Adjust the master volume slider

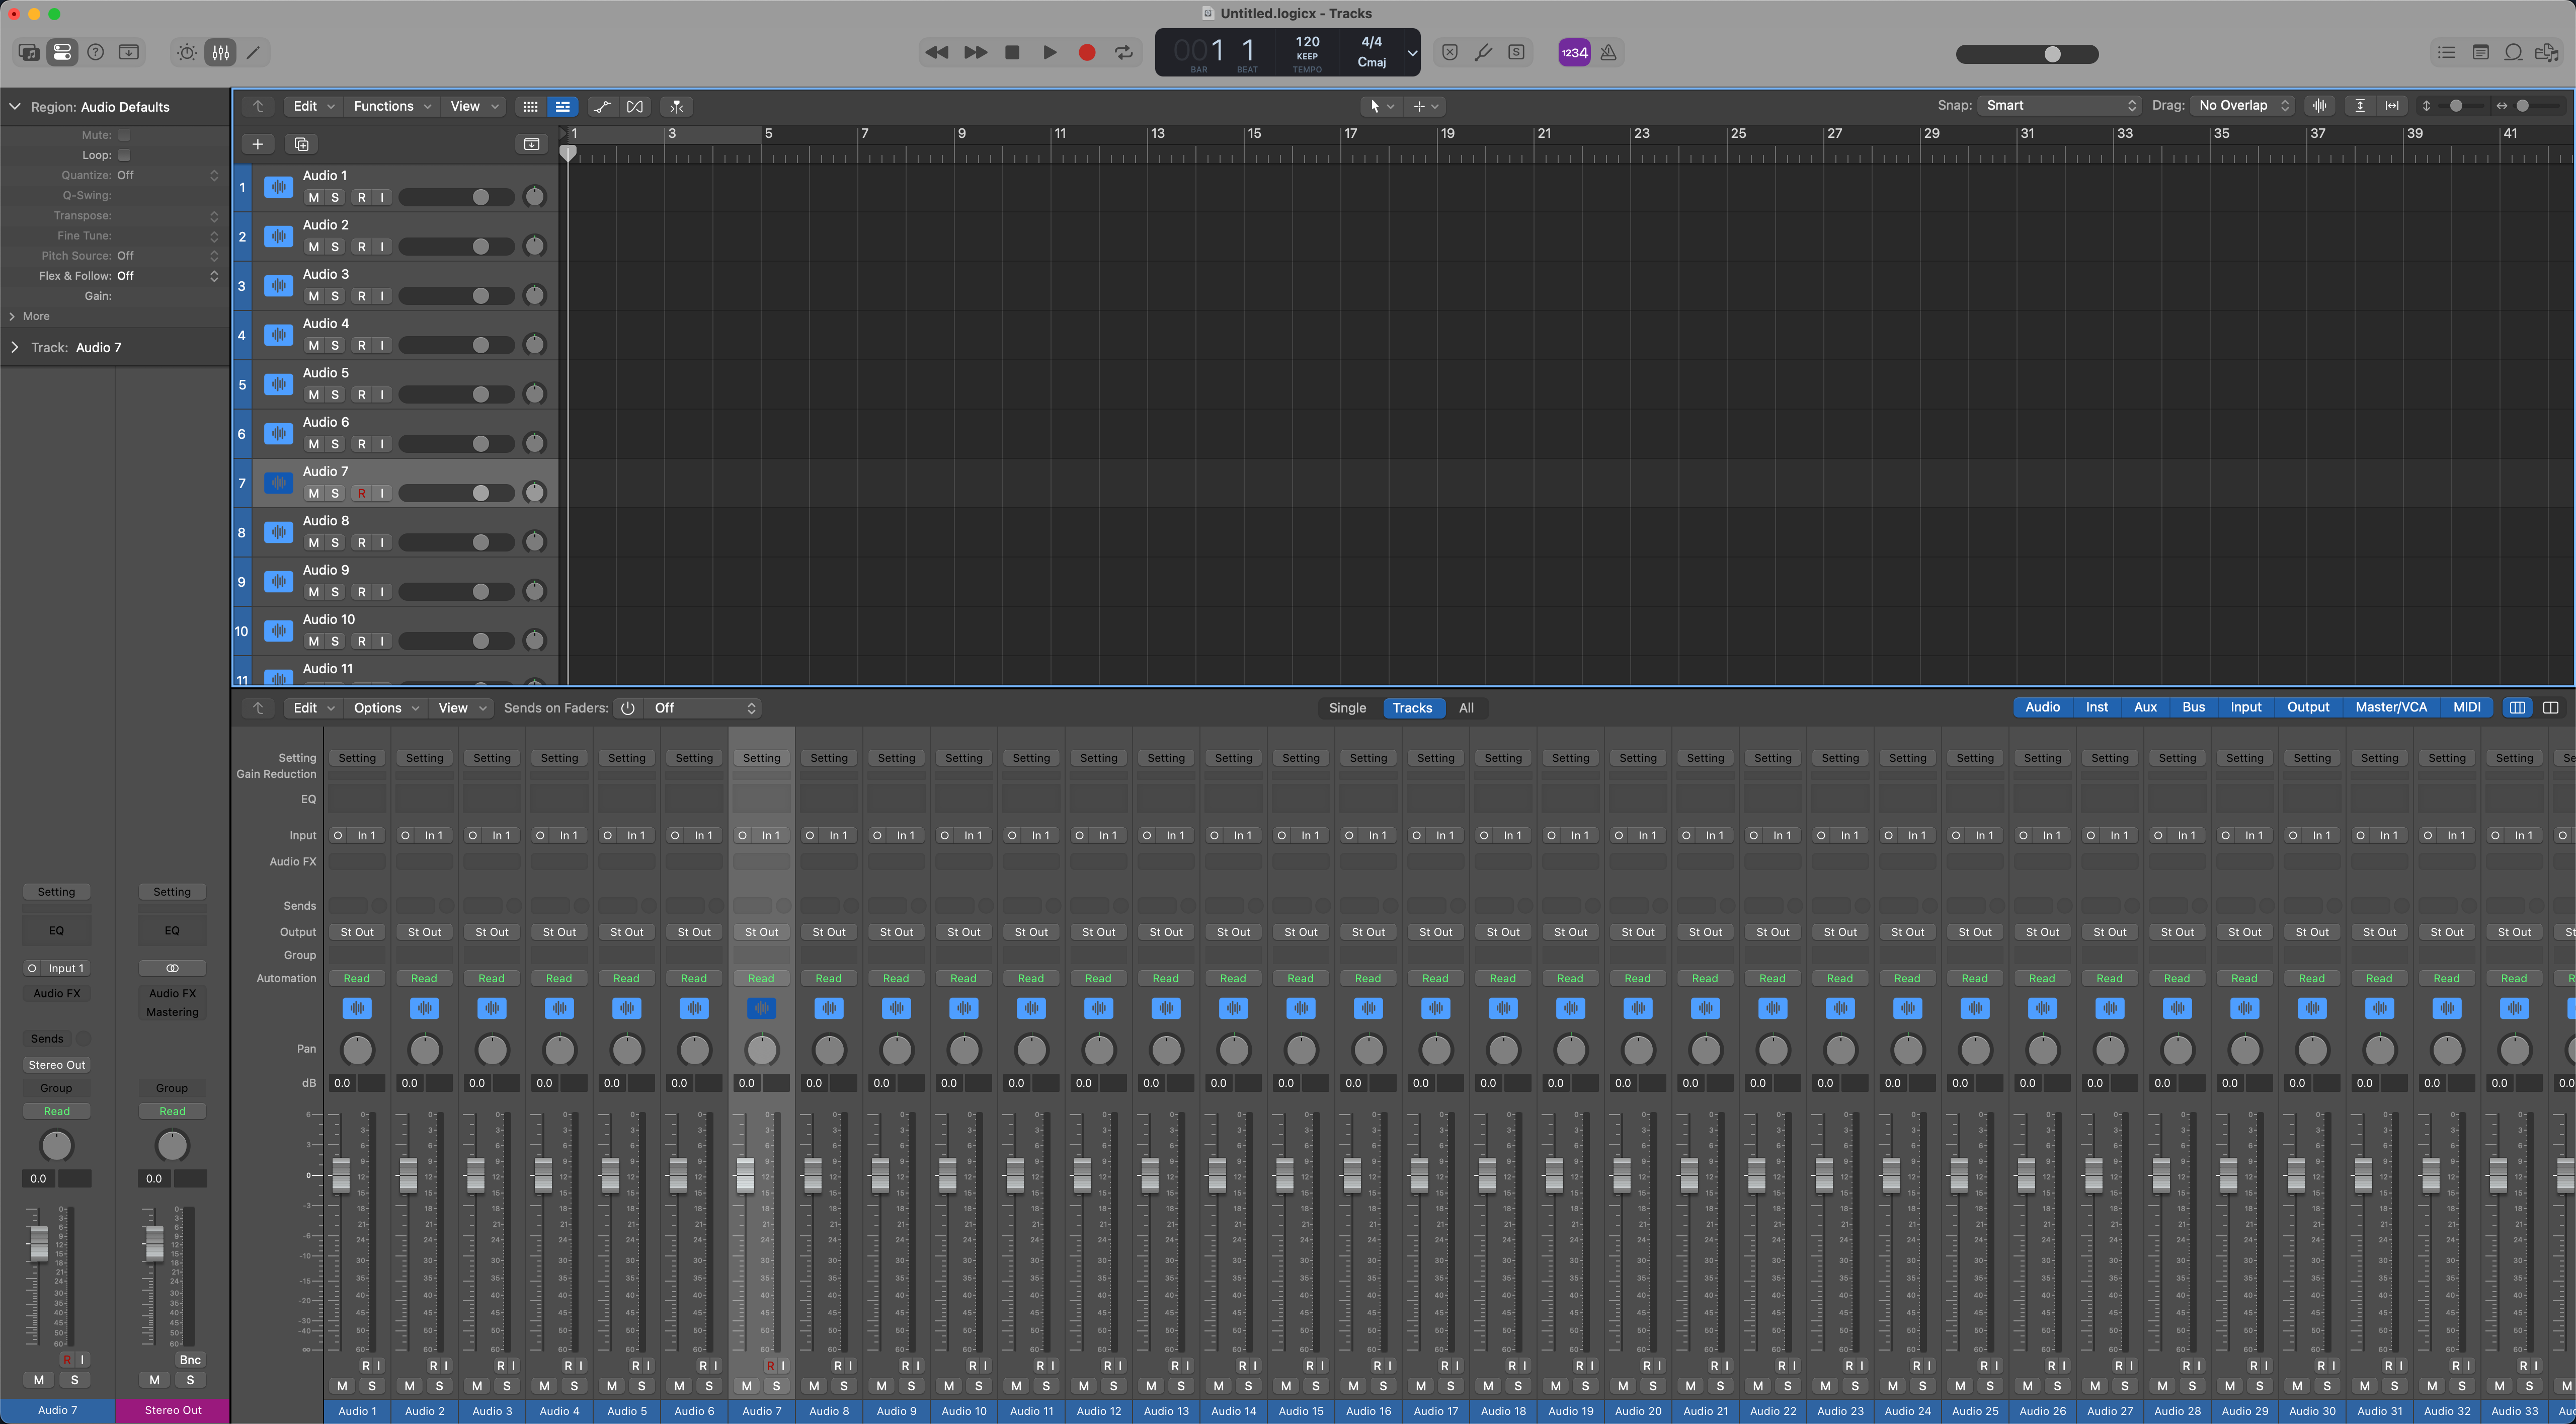(2026, 54)
